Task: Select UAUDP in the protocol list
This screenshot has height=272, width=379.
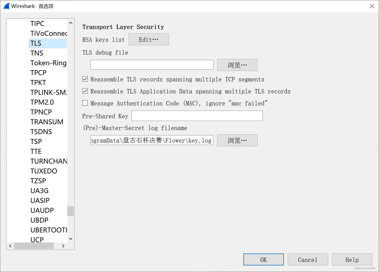Action: coord(48,211)
